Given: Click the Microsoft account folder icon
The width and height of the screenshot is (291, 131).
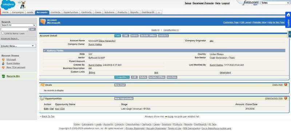Looking at the screenshot, I should (43, 22).
